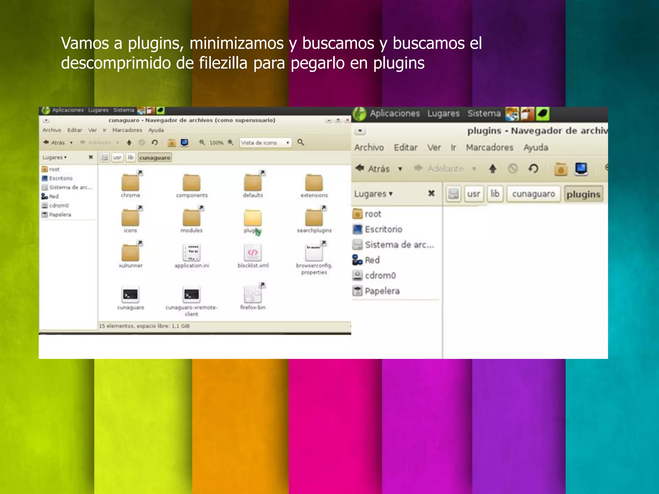Click the usr path button in plugins window
This screenshot has width=659, height=494.
474,194
